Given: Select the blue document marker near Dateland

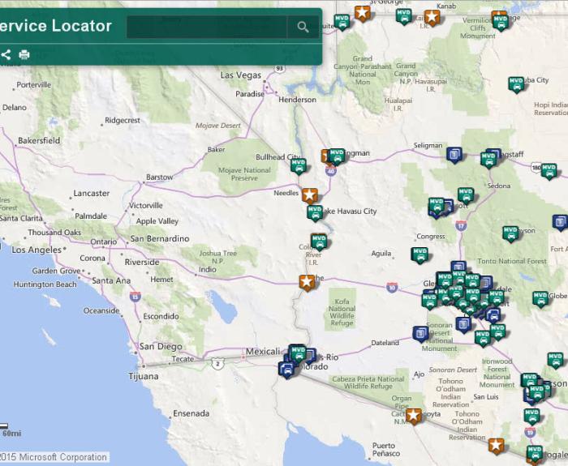Looking at the screenshot, I should pyautogui.click(x=420, y=333).
